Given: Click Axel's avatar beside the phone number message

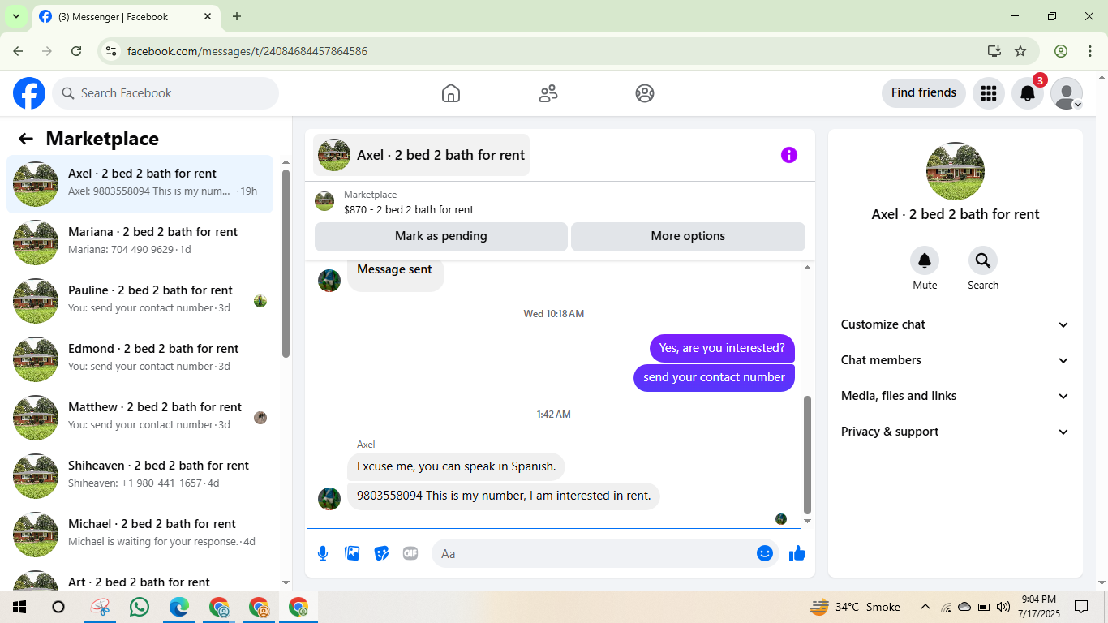Looking at the screenshot, I should (329, 499).
